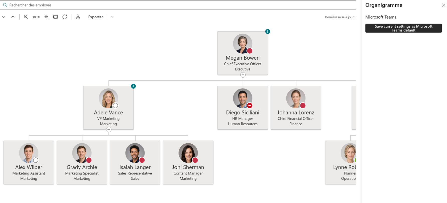This screenshot has width=447, height=203.
Task: Click Megan Bowen's presence status badge
Action: 250,51
